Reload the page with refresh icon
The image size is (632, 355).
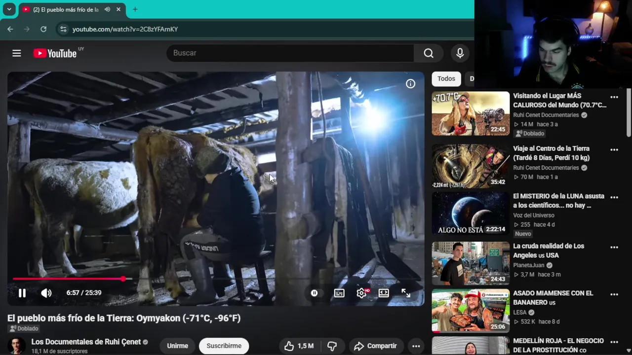43,30
